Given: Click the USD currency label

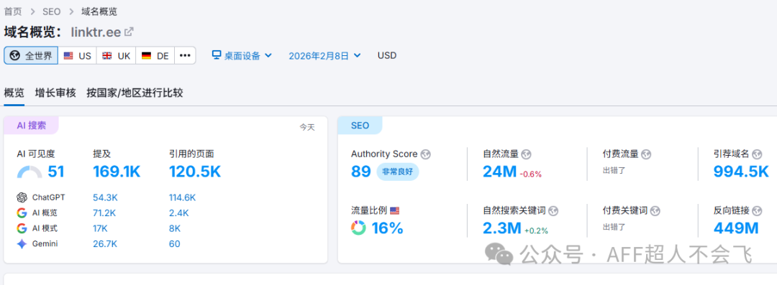Looking at the screenshot, I should pyautogui.click(x=387, y=55).
